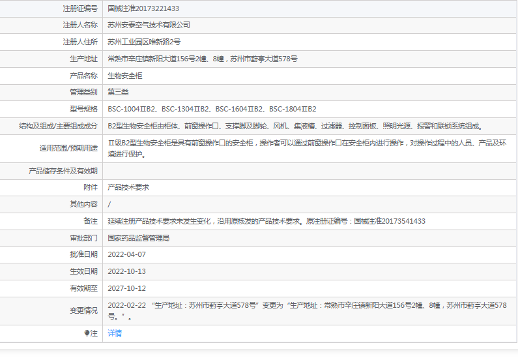
Task: Click the label 适用范围/预期用途
Action: (68, 149)
